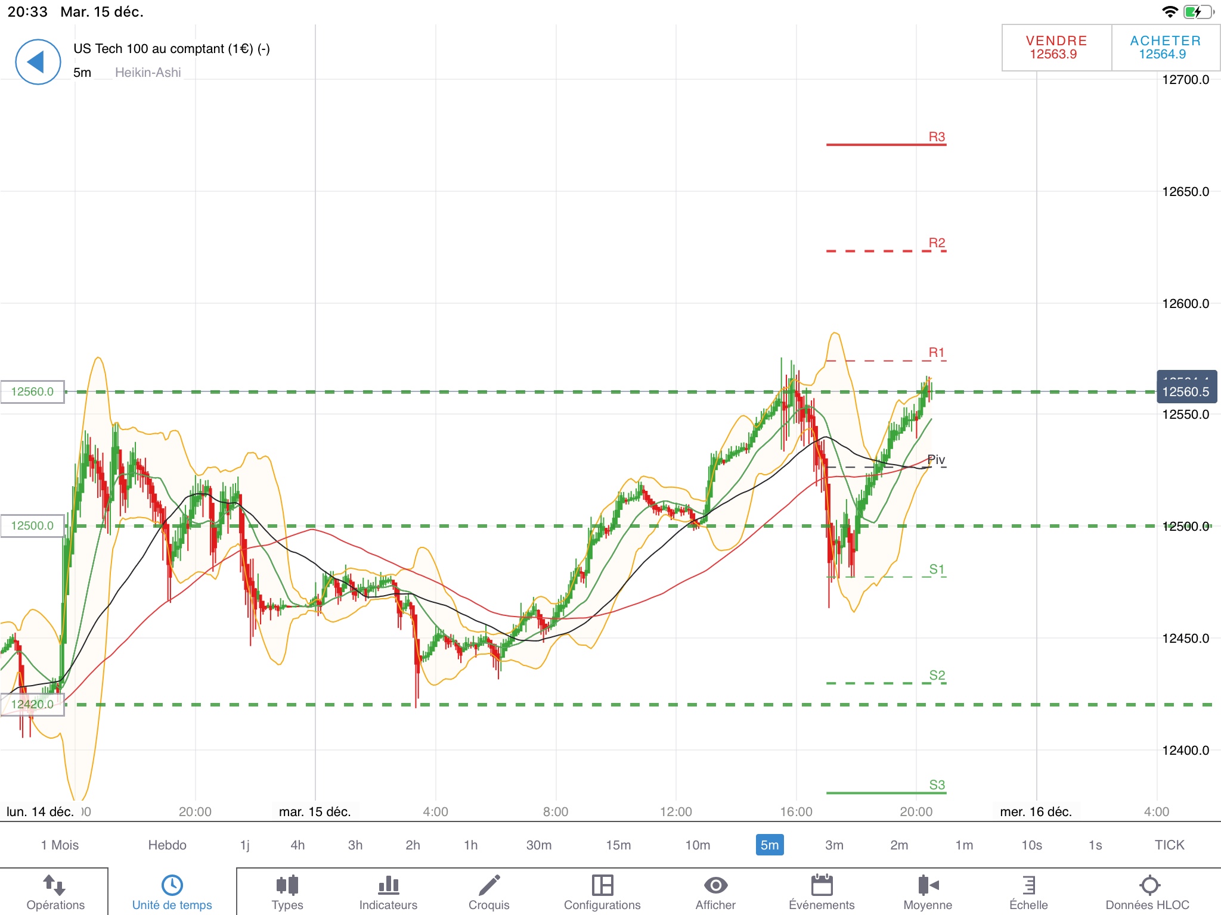The width and height of the screenshot is (1221, 915).
Task: Switch timeframe to 15m
Action: pyautogui.click(x=618, y=845)
